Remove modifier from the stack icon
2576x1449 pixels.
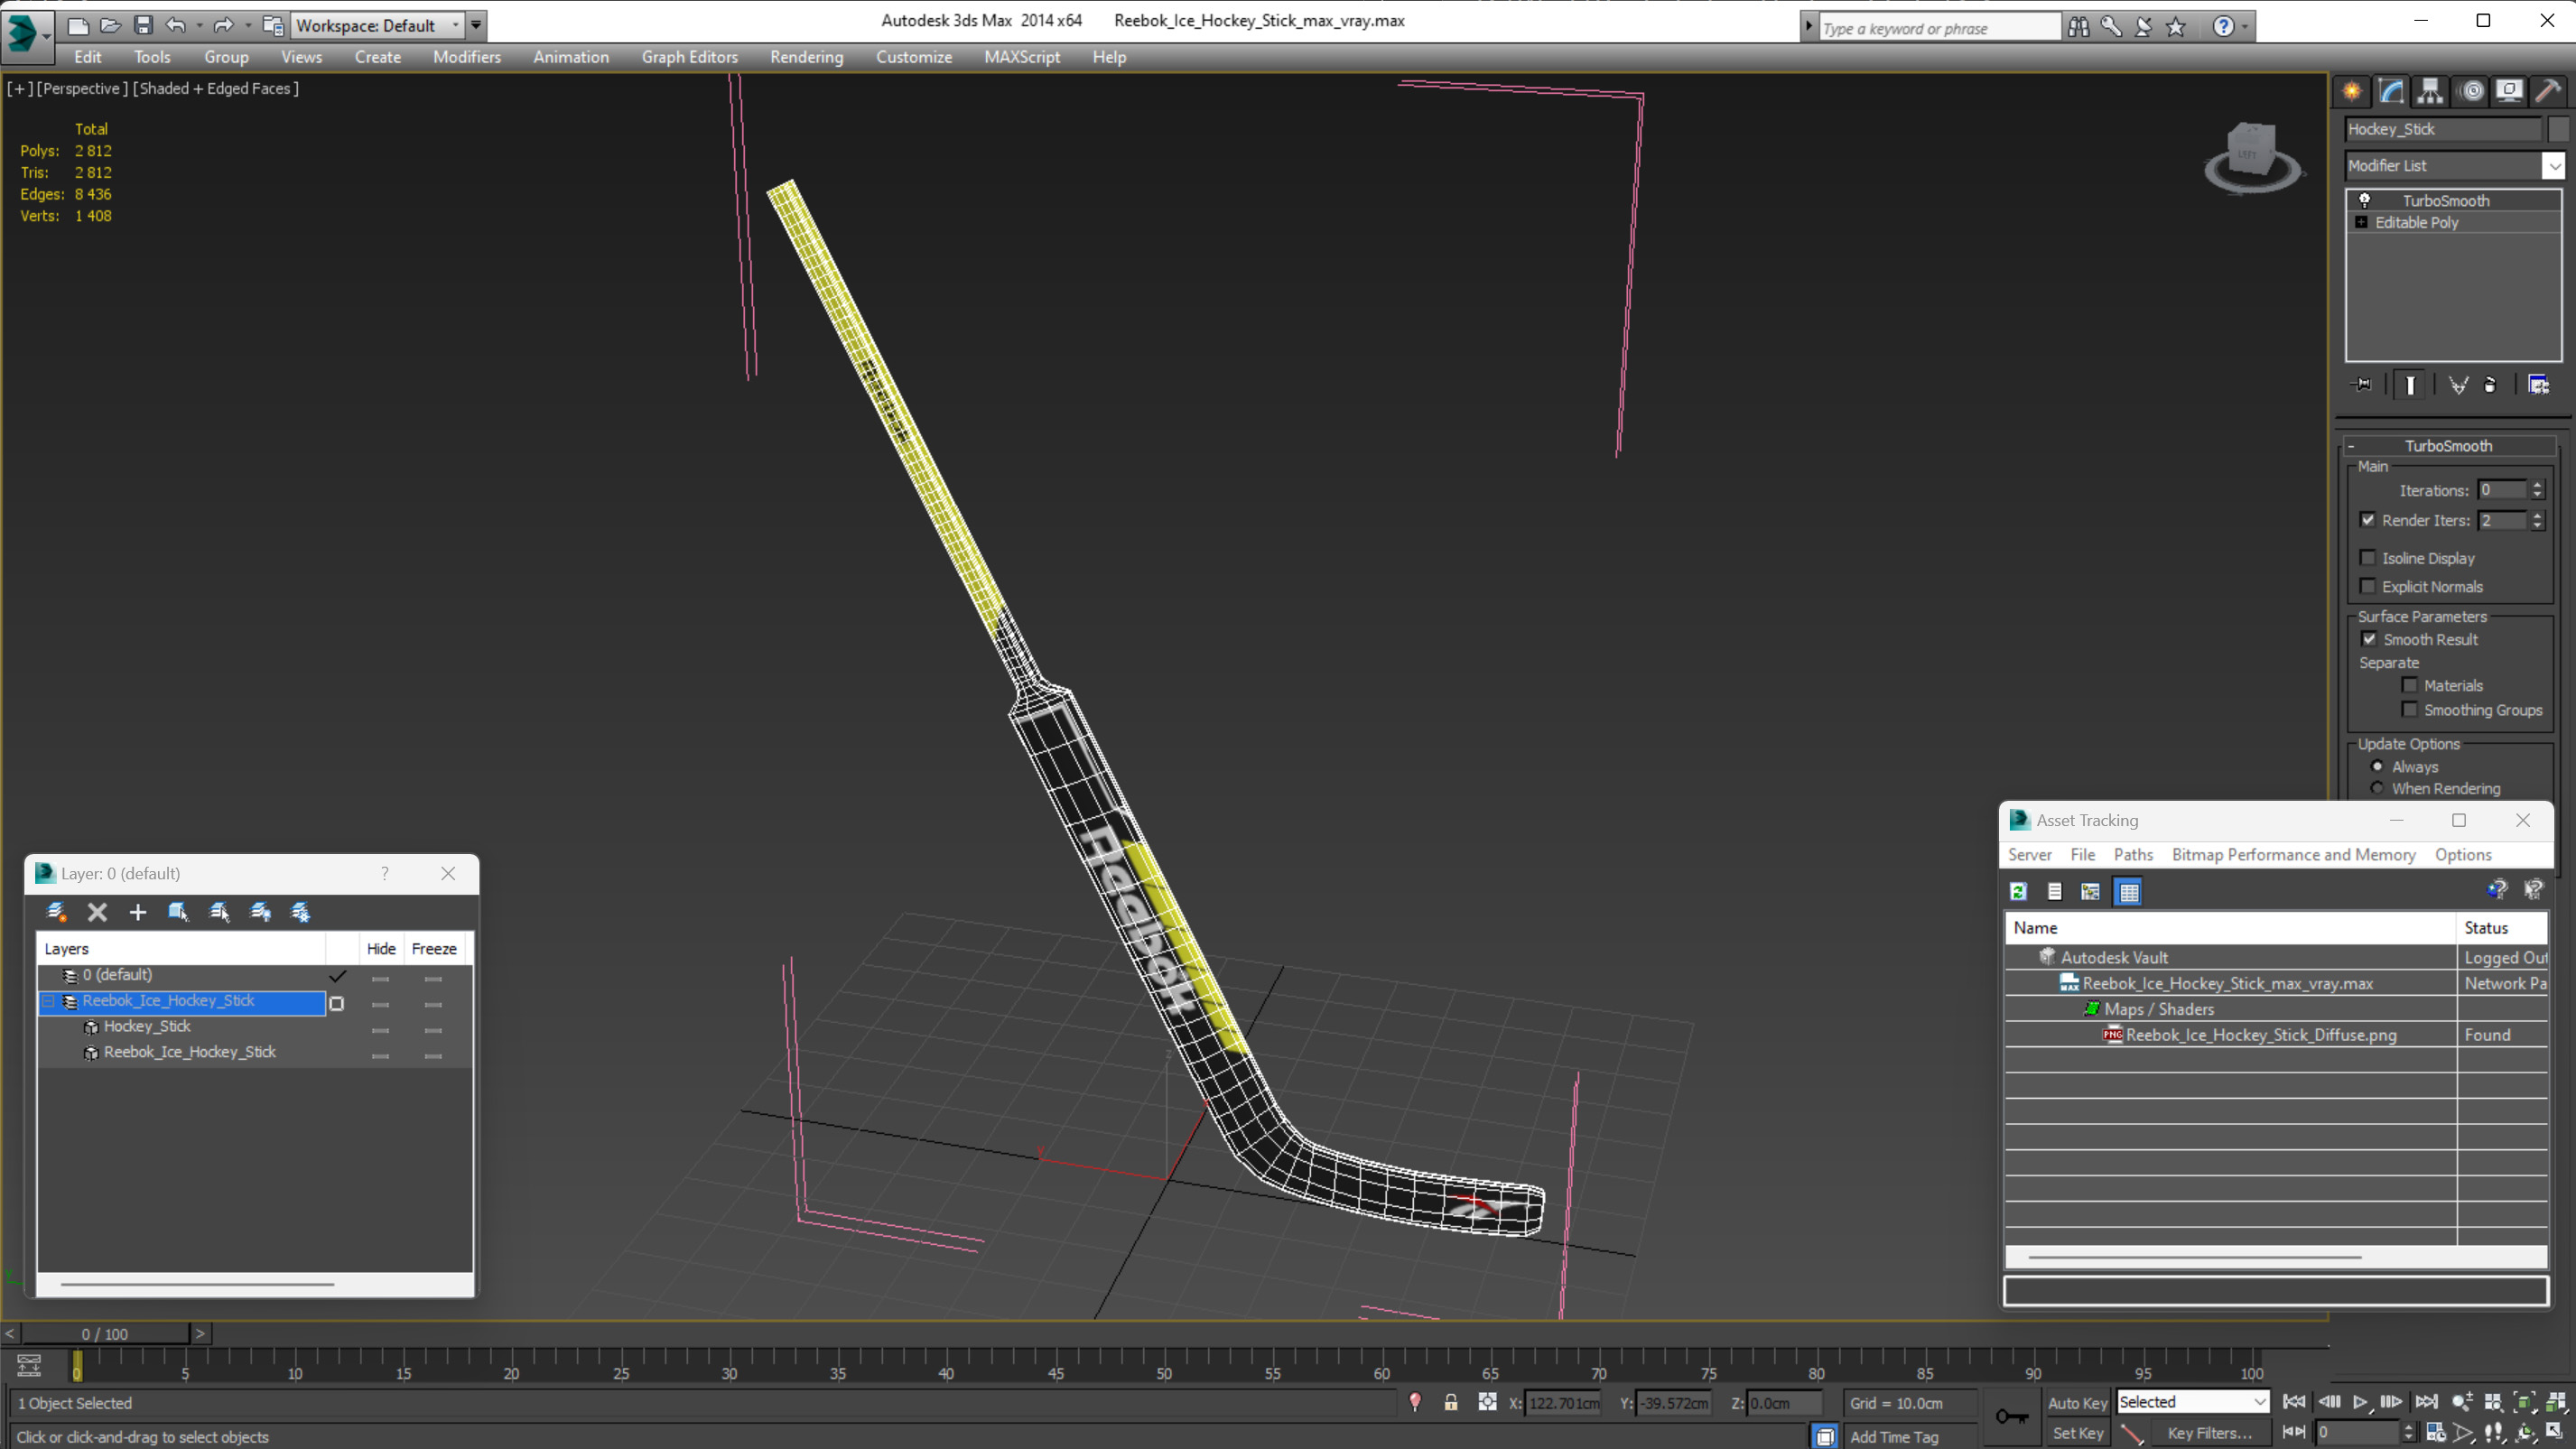pyautogui.click(x=2490, y=385)
